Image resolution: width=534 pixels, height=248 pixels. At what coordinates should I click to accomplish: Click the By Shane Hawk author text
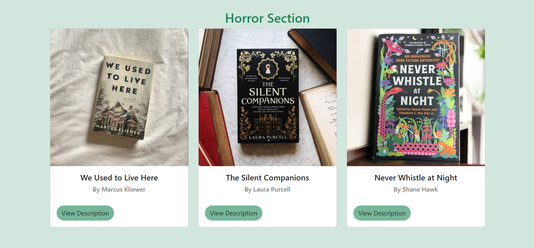416,190
